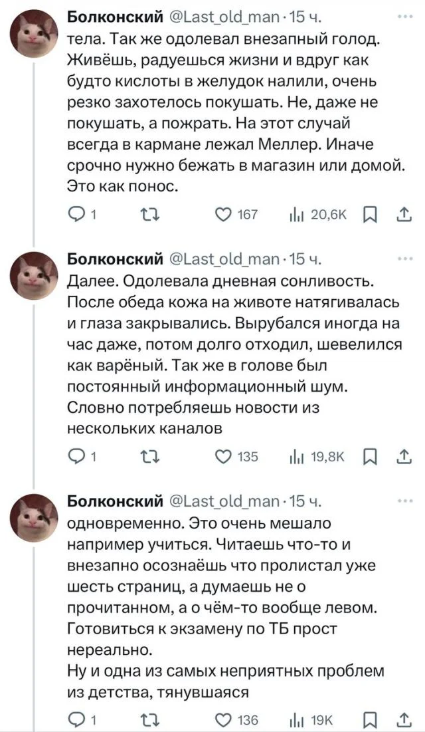This screenshot has width=425, height=732.
Task: Reply to the daytime sleepiness tweet
Action: click(79, 457)
